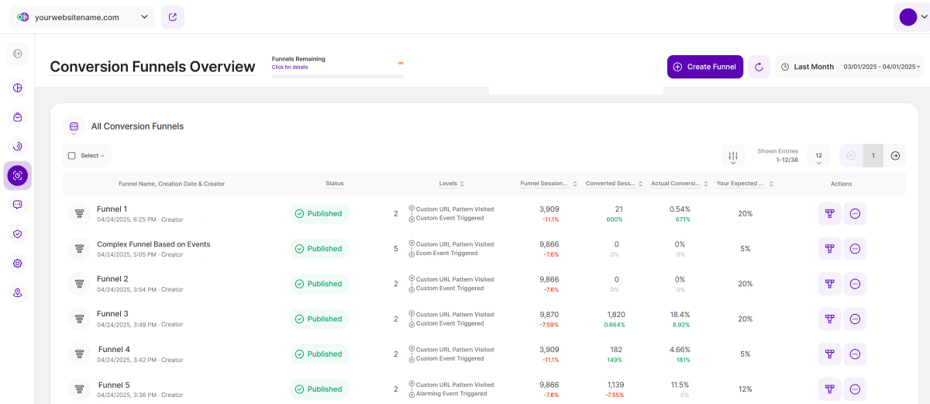
Task: Click the table filter settings icon
Action: tap(732, 155)
